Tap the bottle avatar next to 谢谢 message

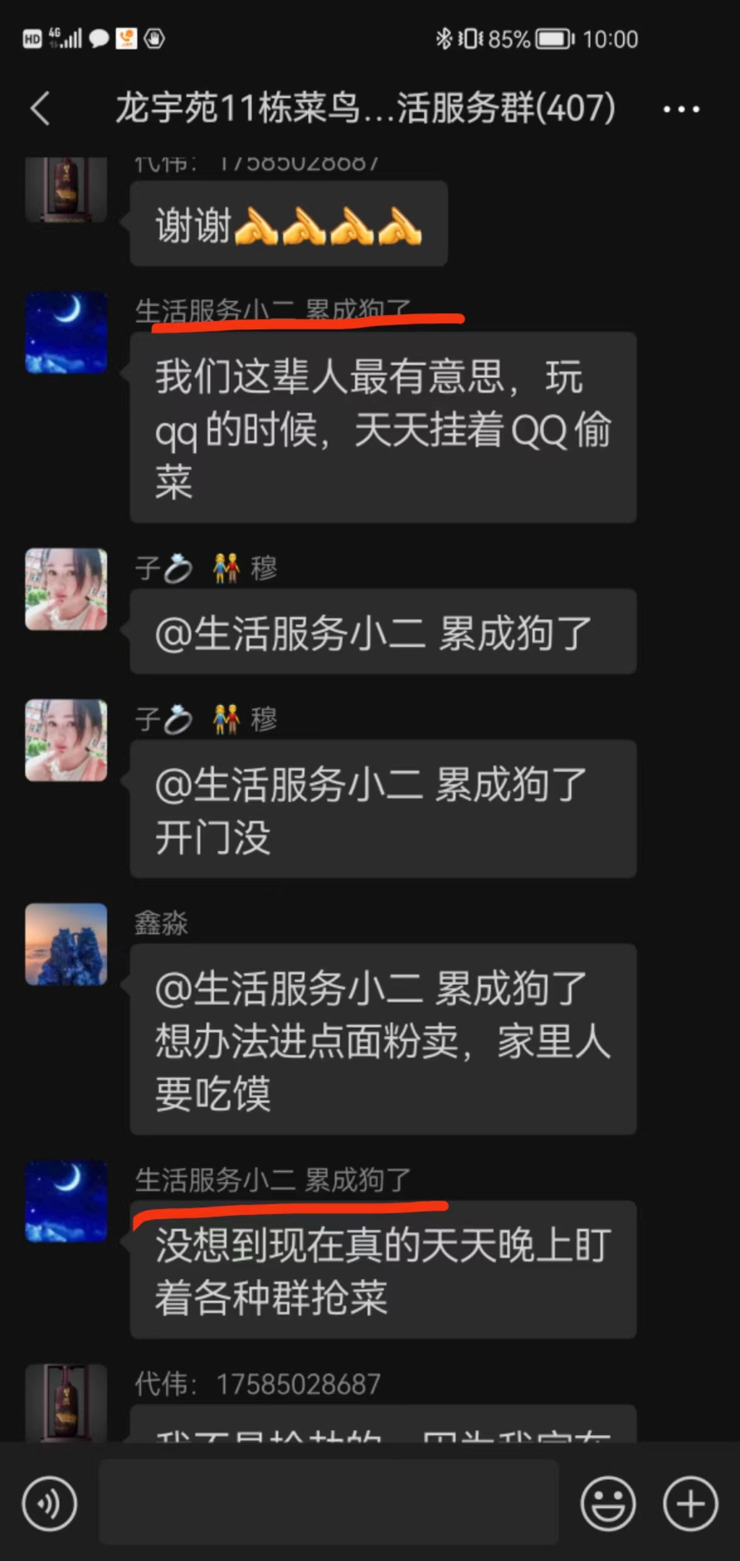point(66,189)
